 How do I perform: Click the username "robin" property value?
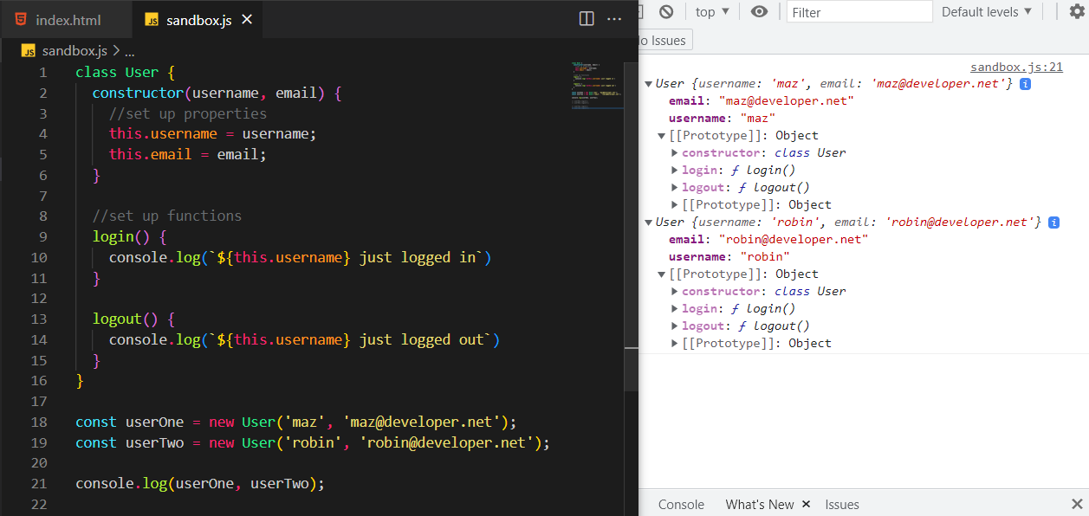point(765,257)
